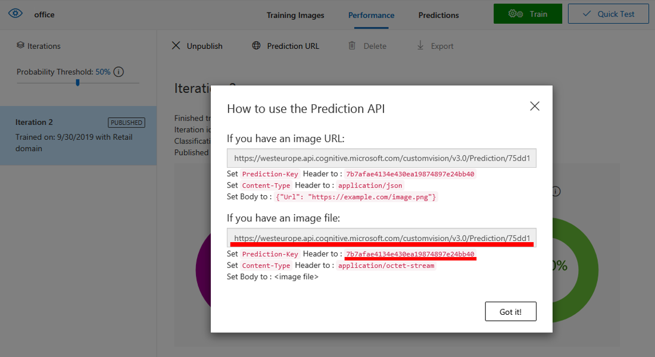Click the Unpublish X icon
The height and width of the screenshot is (357, 655).
click(176, 46)
